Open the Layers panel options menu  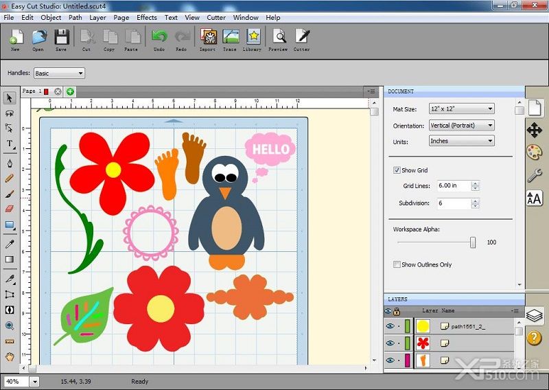pos(515,311)
